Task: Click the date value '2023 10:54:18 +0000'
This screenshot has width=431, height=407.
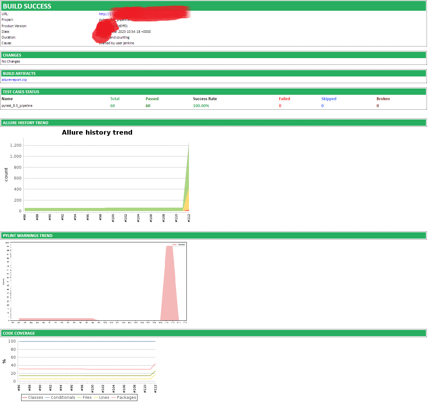Action: (134, 32)
